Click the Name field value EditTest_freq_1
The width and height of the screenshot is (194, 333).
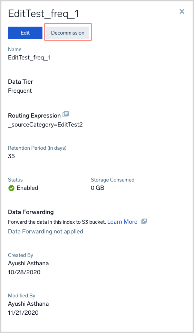(x=29, y=57)
